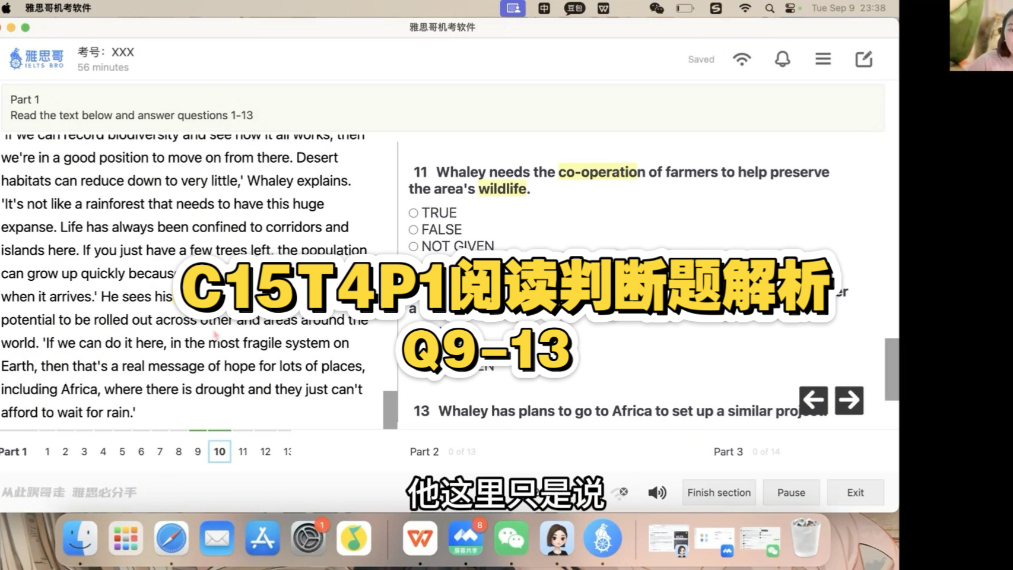Open Mail app in the dock

(217, 539)
